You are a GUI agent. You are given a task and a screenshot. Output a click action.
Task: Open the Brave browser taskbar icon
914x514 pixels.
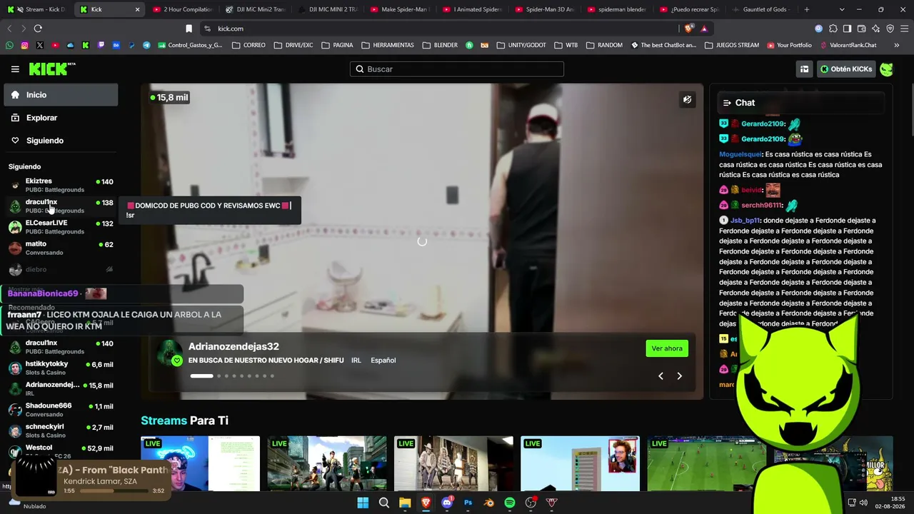point(426,503)
